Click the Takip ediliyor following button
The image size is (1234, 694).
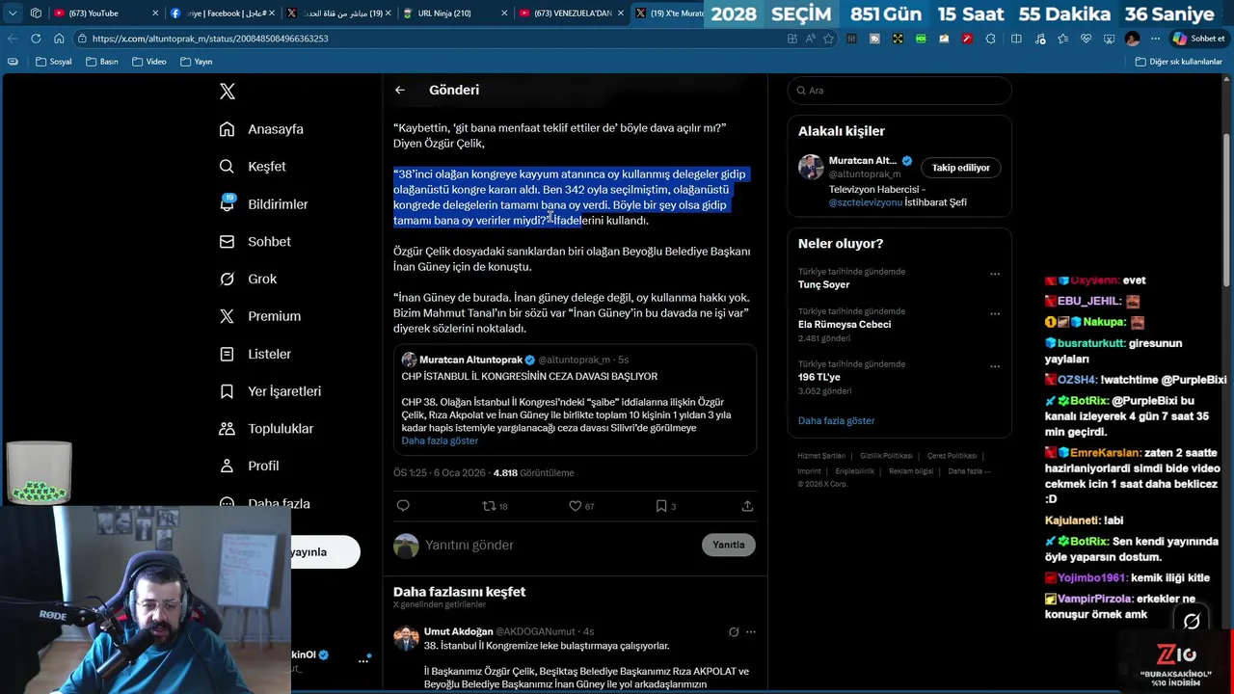(x=960, y=168)
